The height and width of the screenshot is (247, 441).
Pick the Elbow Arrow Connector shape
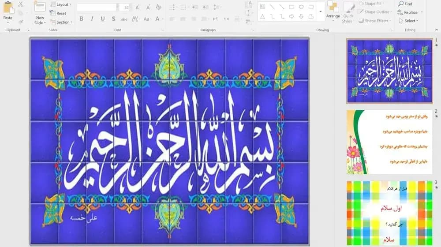282,17
